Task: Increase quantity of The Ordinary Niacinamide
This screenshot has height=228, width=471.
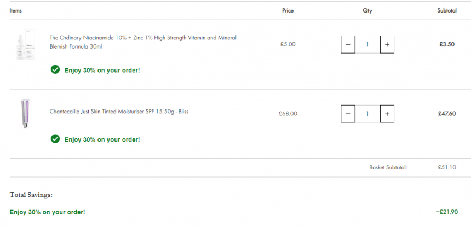Action: click(387, 44)
